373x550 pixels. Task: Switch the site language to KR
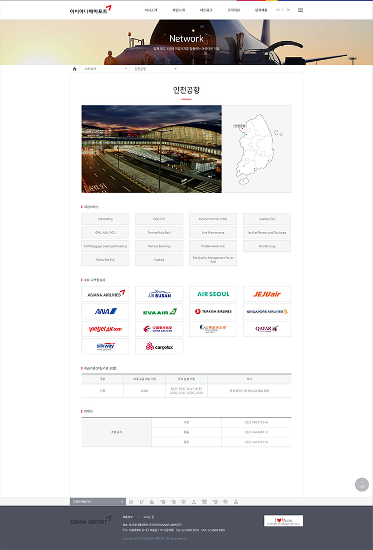(278, 10)
